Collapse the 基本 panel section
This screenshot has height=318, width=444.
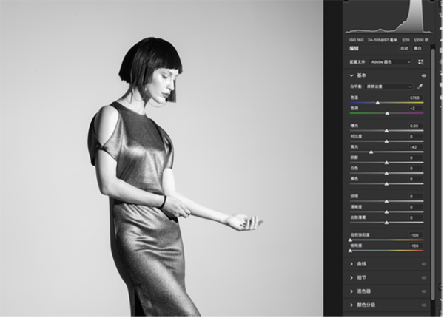tap(351, 75)
